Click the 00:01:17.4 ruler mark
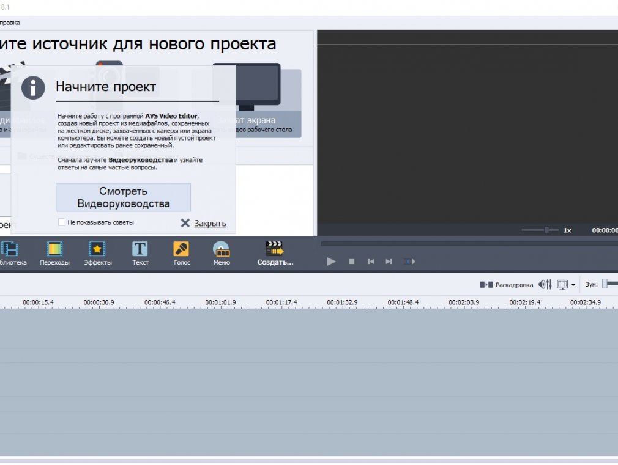 coord(281,302)
